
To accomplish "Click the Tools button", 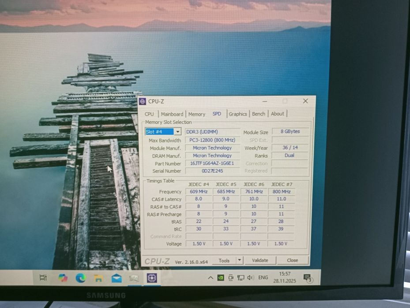I will (224, 260).
